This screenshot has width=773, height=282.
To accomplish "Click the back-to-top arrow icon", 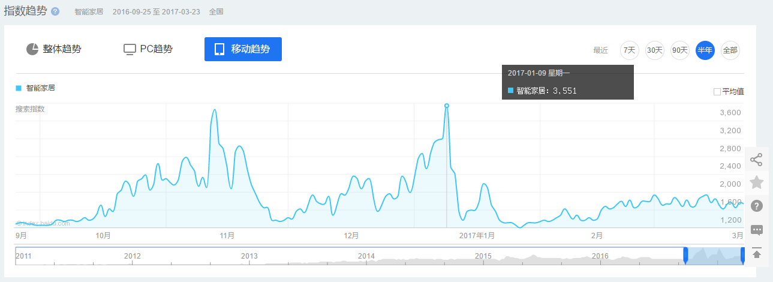I will [x=756, y=253].
